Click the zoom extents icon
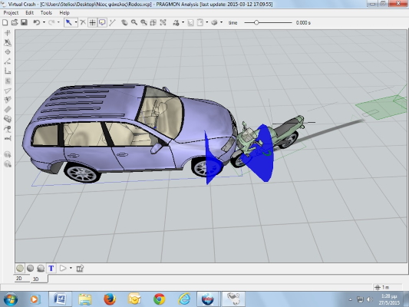The image size is (409, 307). point(163,23)
